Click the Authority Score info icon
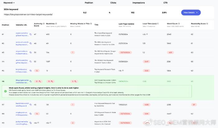Viewport: 218px width, 128px height. (x=44, y=24)
